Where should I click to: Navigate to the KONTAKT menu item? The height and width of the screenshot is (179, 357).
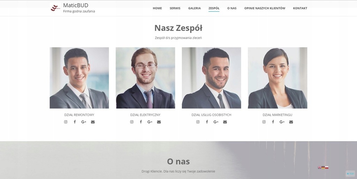coord(300,8)
